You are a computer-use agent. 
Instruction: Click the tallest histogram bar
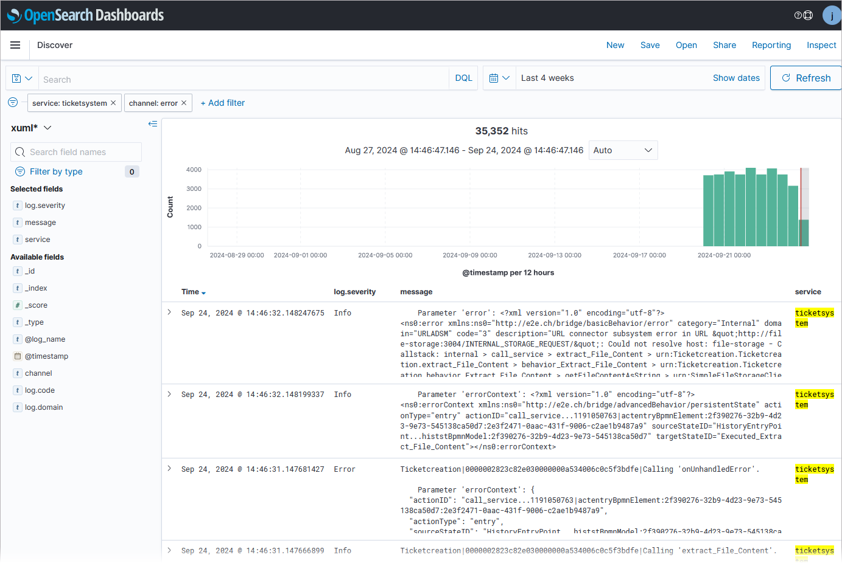(751, 207)
